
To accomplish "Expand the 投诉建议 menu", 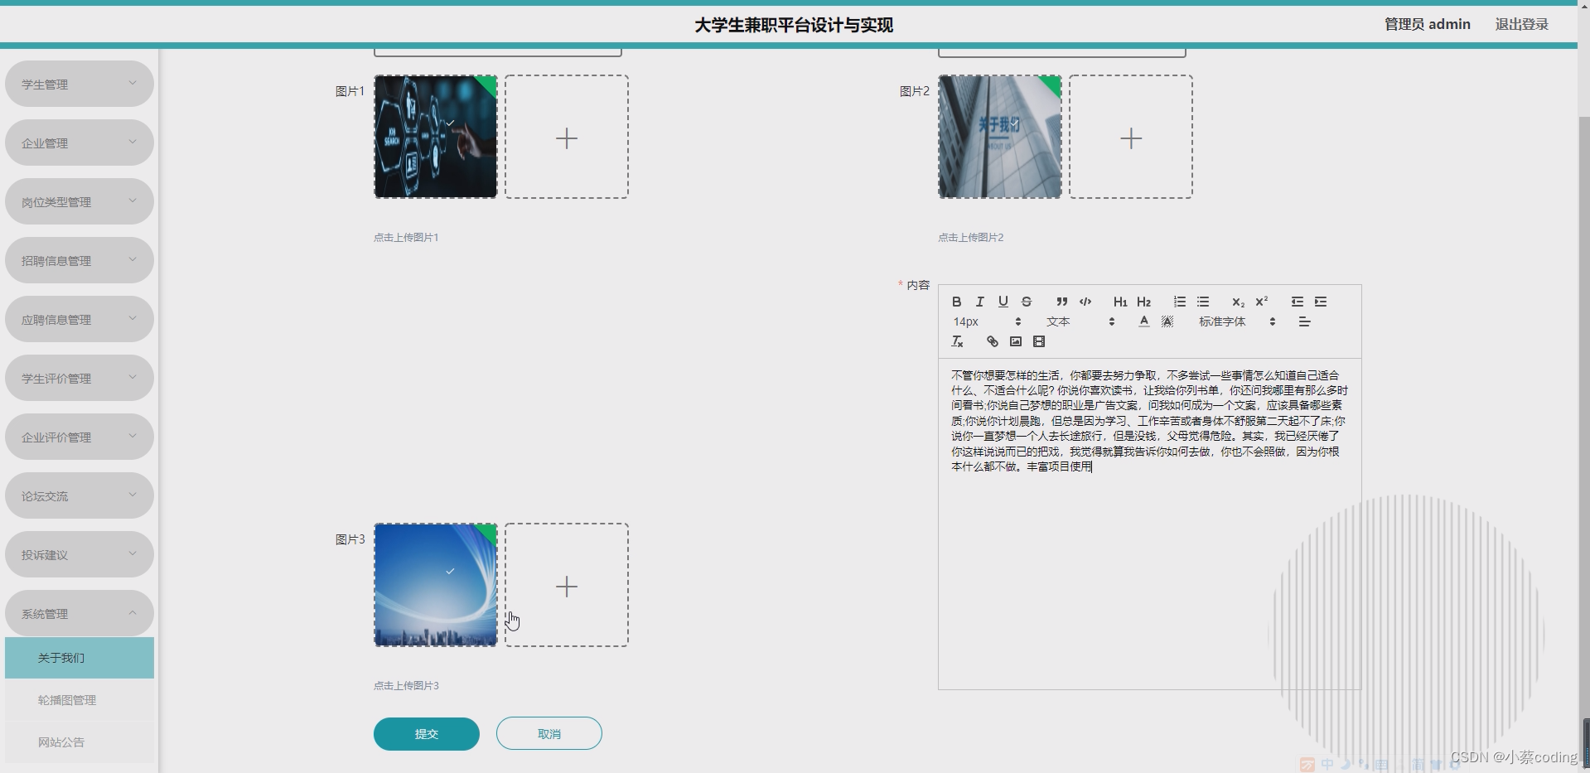I will pyautogui.click(x=80, y=554).
